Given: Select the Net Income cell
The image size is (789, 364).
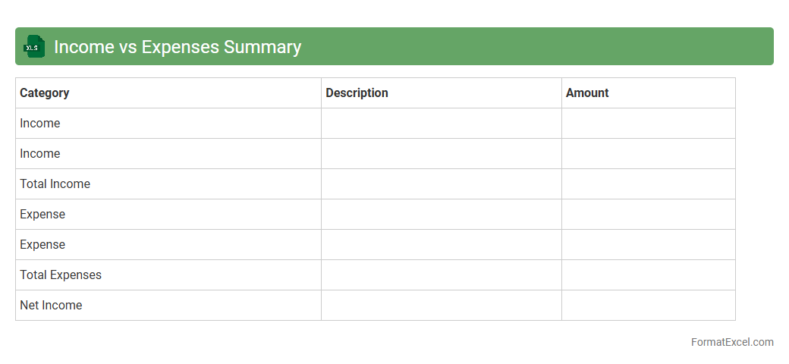Looking at the screenshot, I should click(51, 305).
